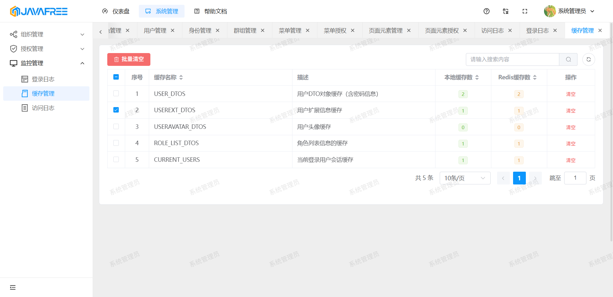Collapse the sidebar using bottom menu icon
This screenshot has height=297, width=613.
click(x=13, y=287)
